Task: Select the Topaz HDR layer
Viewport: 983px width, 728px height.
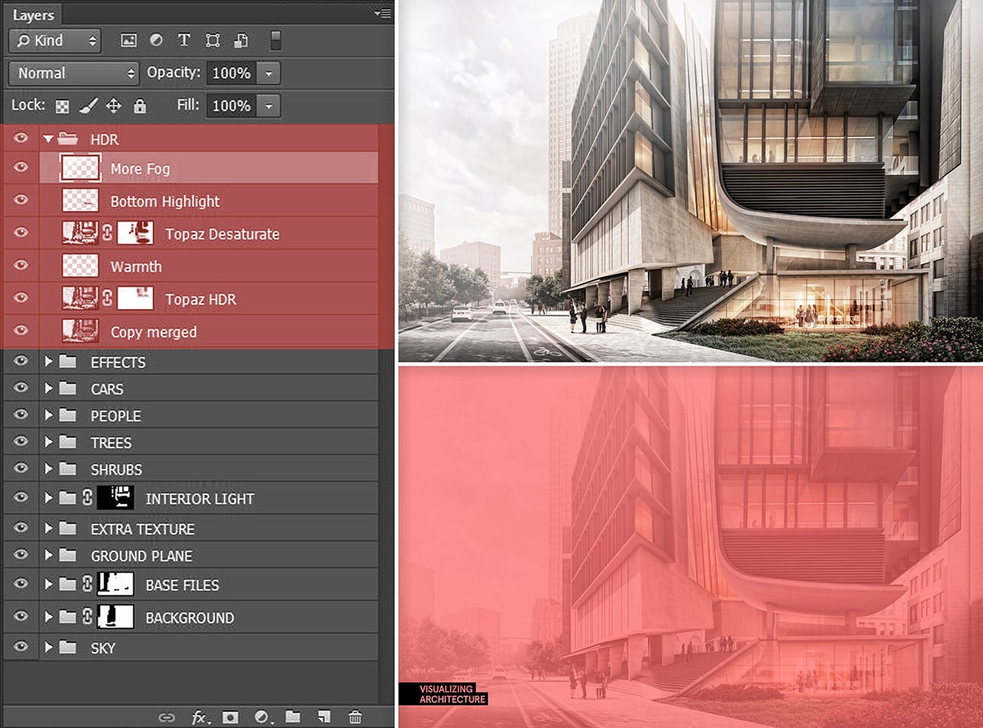Action: 200,299
